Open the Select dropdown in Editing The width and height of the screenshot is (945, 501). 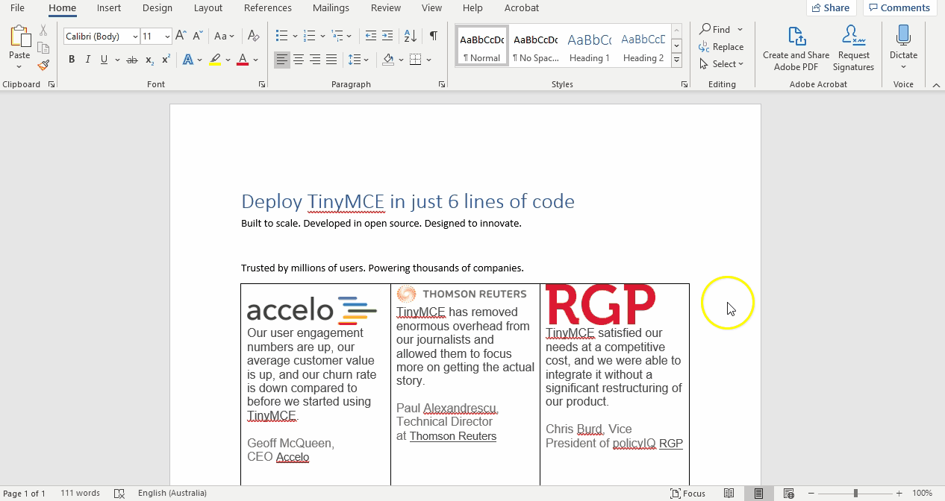tap(721, 64)
